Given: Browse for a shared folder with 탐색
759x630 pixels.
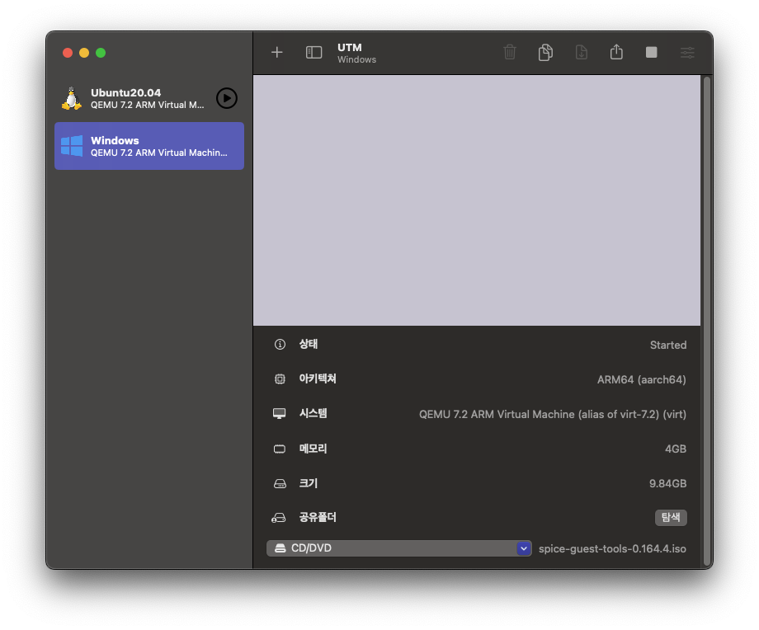Looking at the screenshot, I should click(x=671, y=517).
